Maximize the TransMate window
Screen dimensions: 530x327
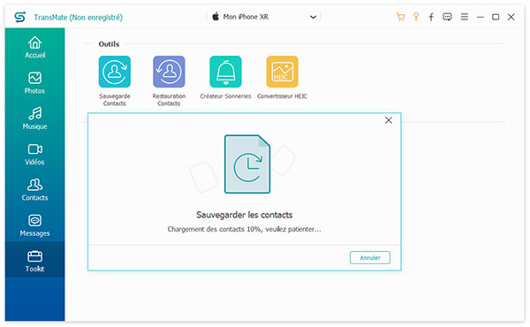496,17
